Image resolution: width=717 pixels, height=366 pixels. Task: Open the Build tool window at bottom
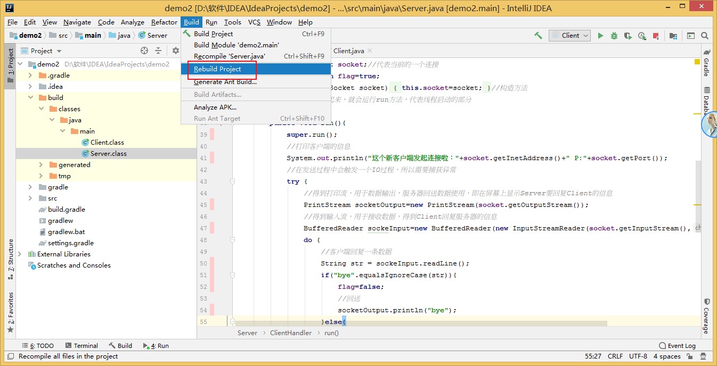(120, 345)
